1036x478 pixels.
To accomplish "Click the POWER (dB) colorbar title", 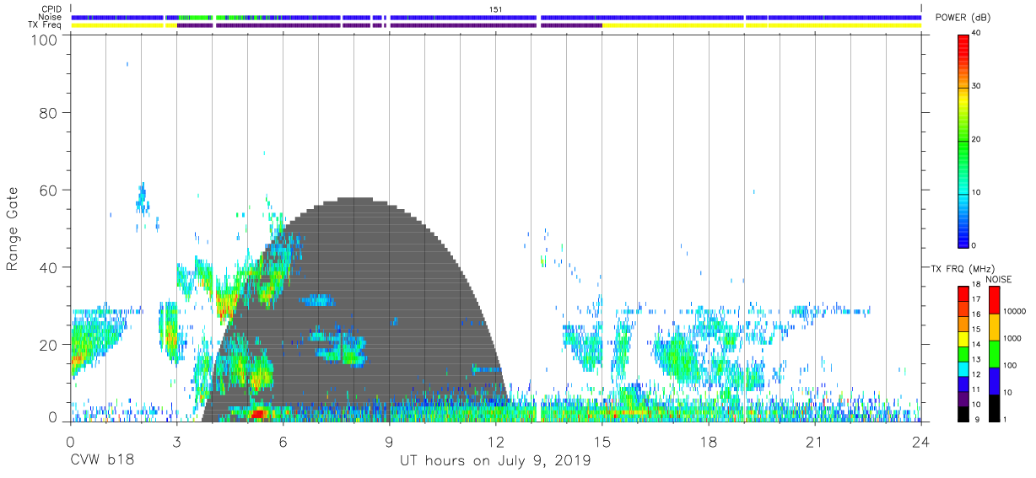I will [x=963, y=18].
